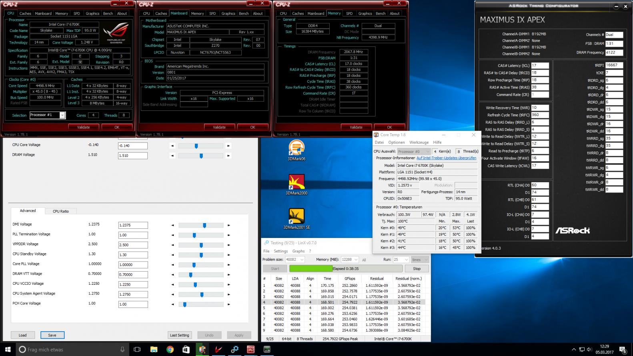Click the CPU Core Voltage slider
Image resolution: width=633 pixels, height=356 pixels.
pos(200,146)
